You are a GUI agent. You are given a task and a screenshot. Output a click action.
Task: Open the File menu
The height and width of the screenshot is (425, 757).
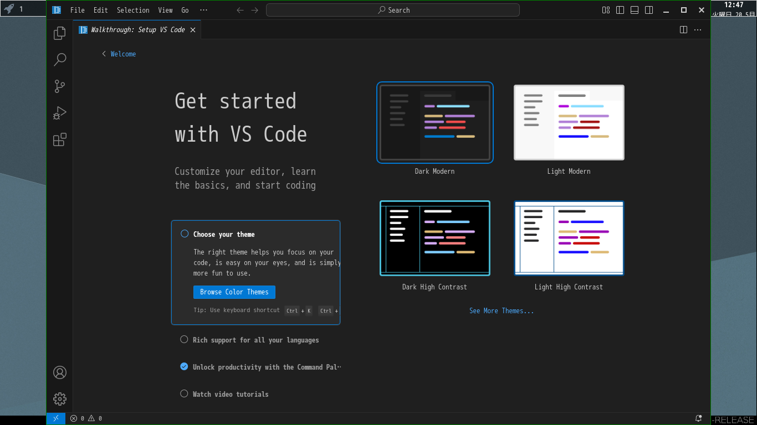(78, 10)
